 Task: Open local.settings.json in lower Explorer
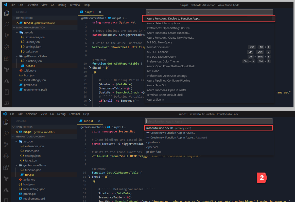34,189
